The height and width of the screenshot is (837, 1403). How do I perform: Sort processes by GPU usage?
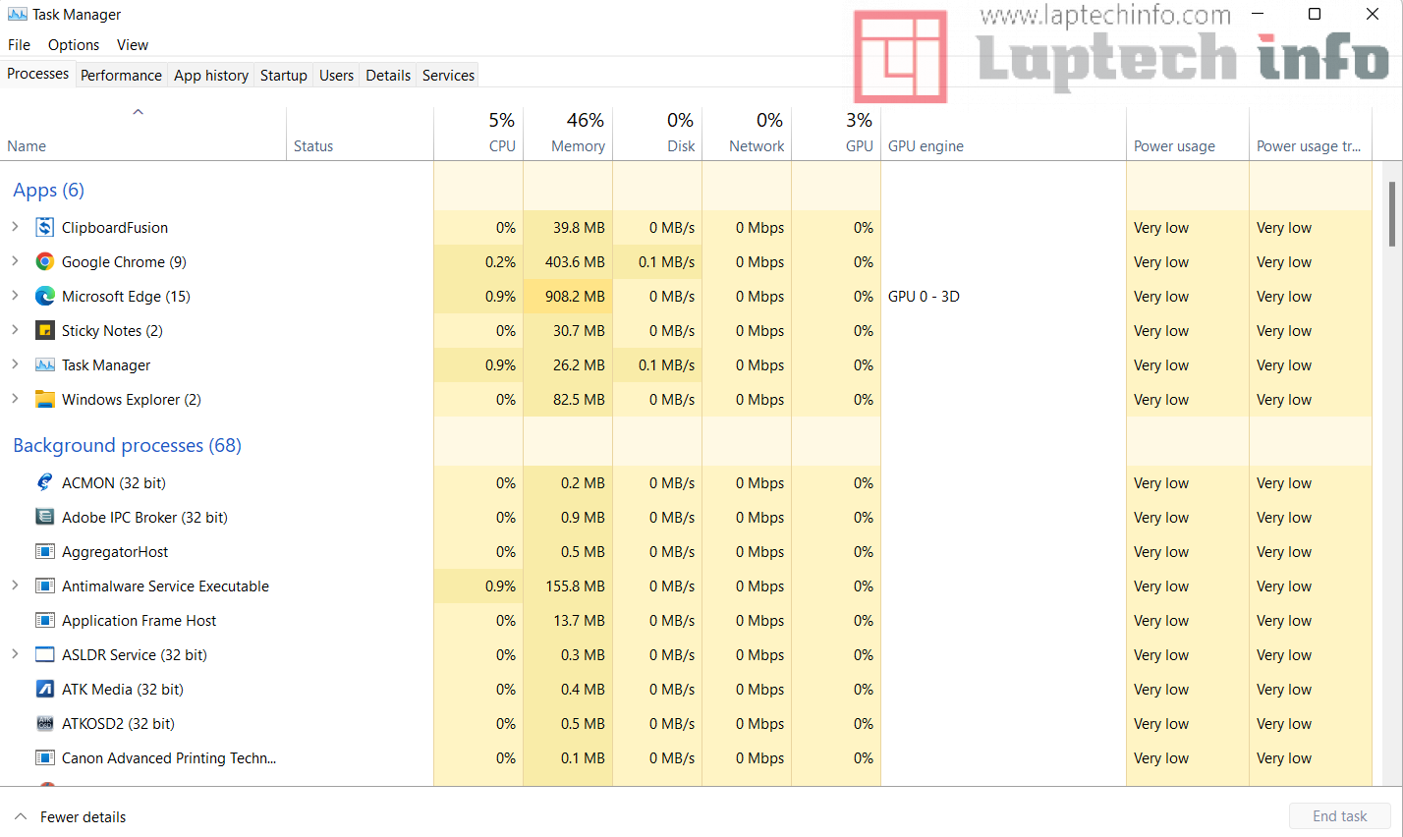pos(836,134)
